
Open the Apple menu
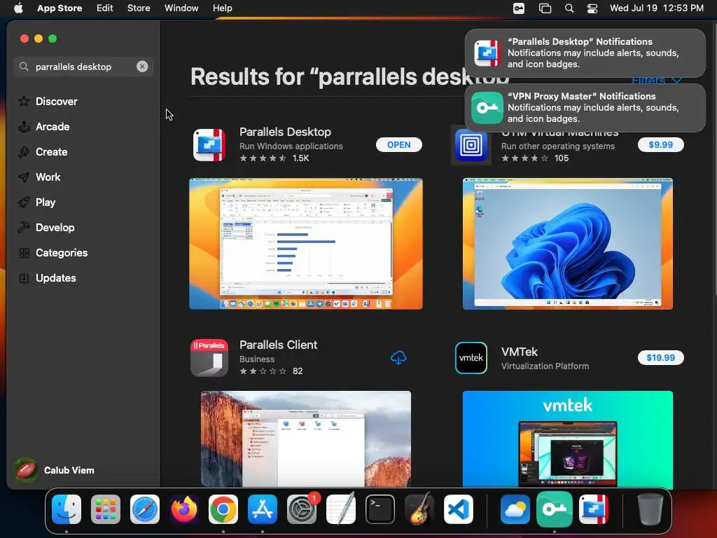click(x=18, y=8)
